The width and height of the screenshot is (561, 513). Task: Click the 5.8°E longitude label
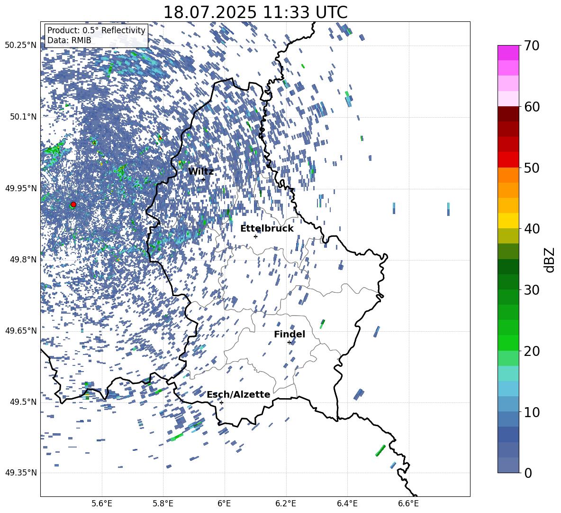pyautogui.click(x=163, y=504)
